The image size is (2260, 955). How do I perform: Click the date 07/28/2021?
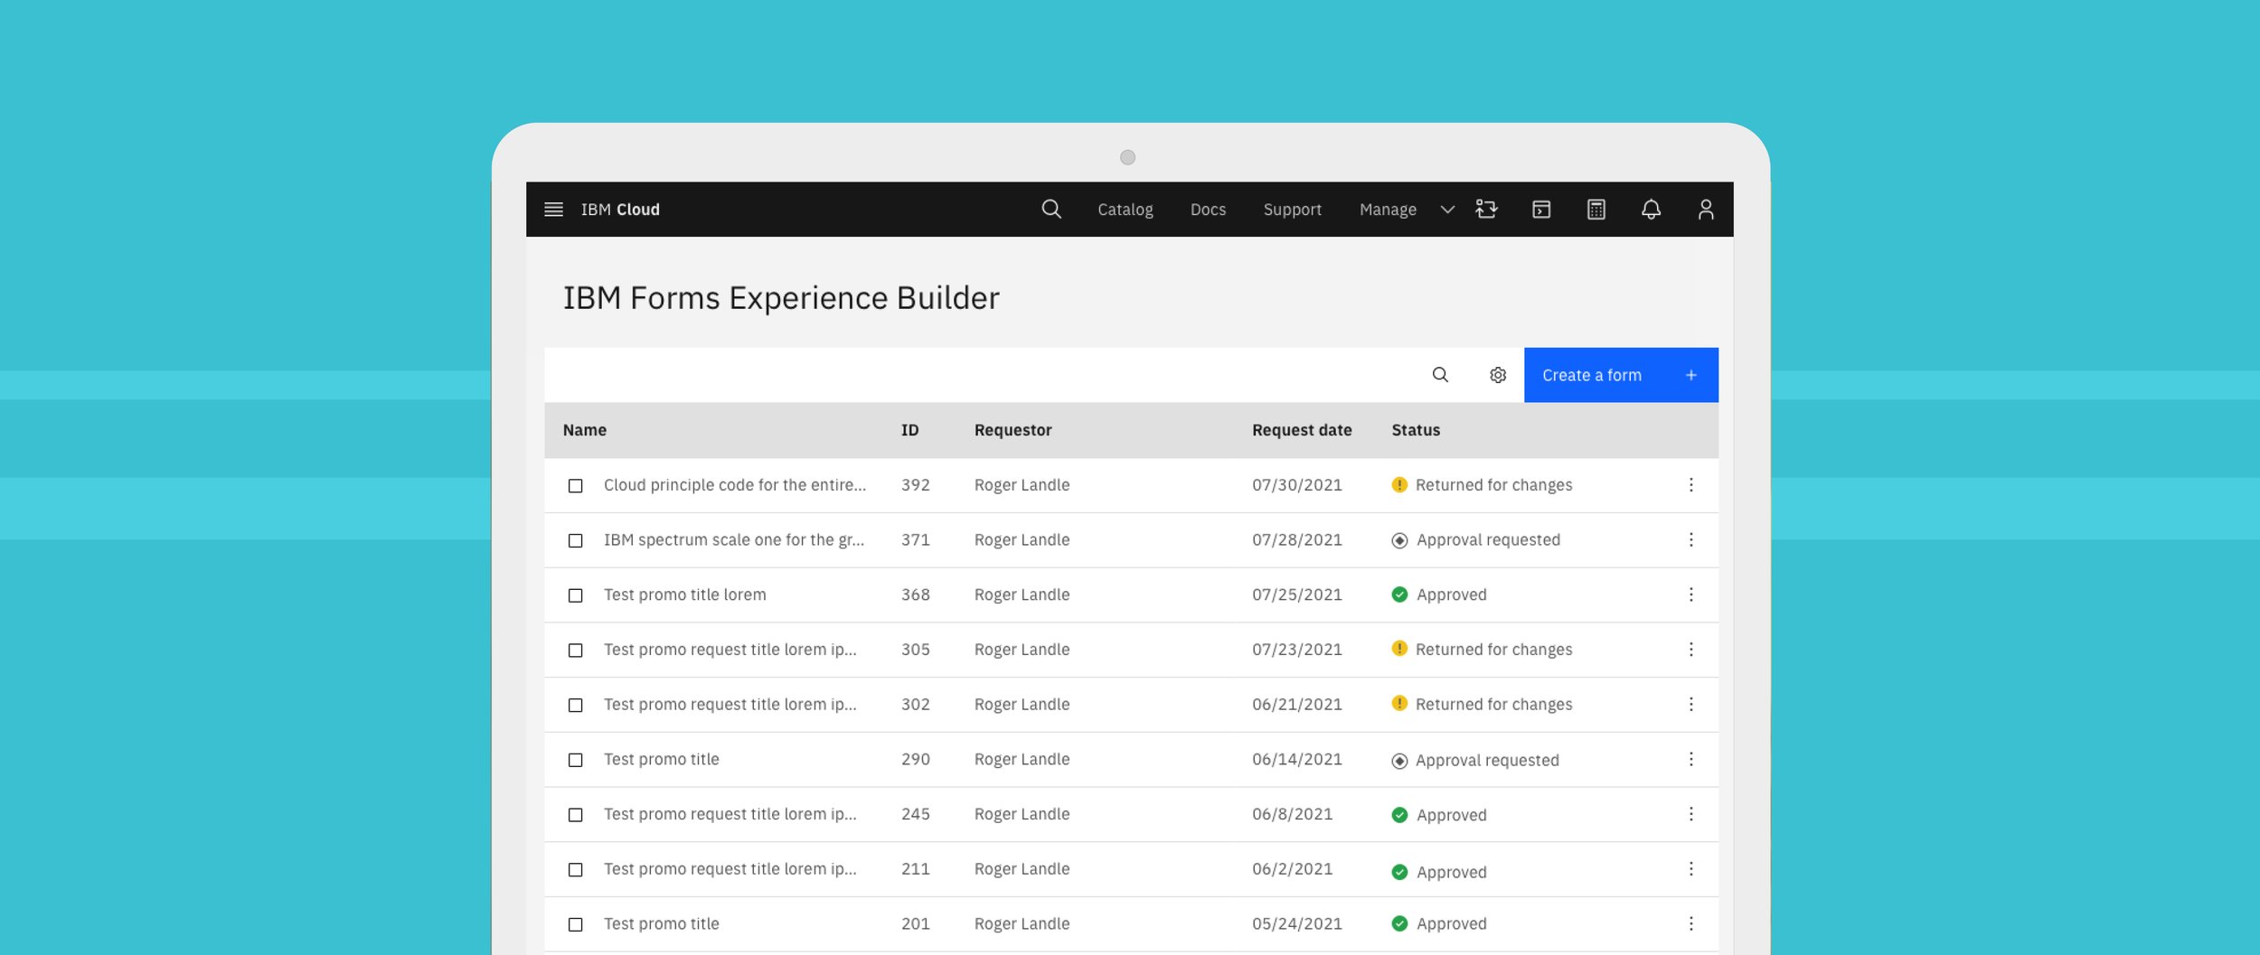point(1296,539)
